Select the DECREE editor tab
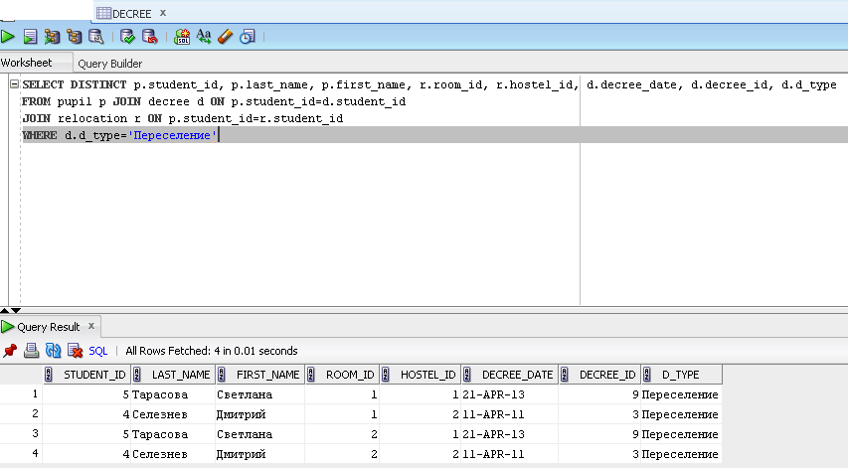This screenshot has width=848, height=468. (132, 14)
